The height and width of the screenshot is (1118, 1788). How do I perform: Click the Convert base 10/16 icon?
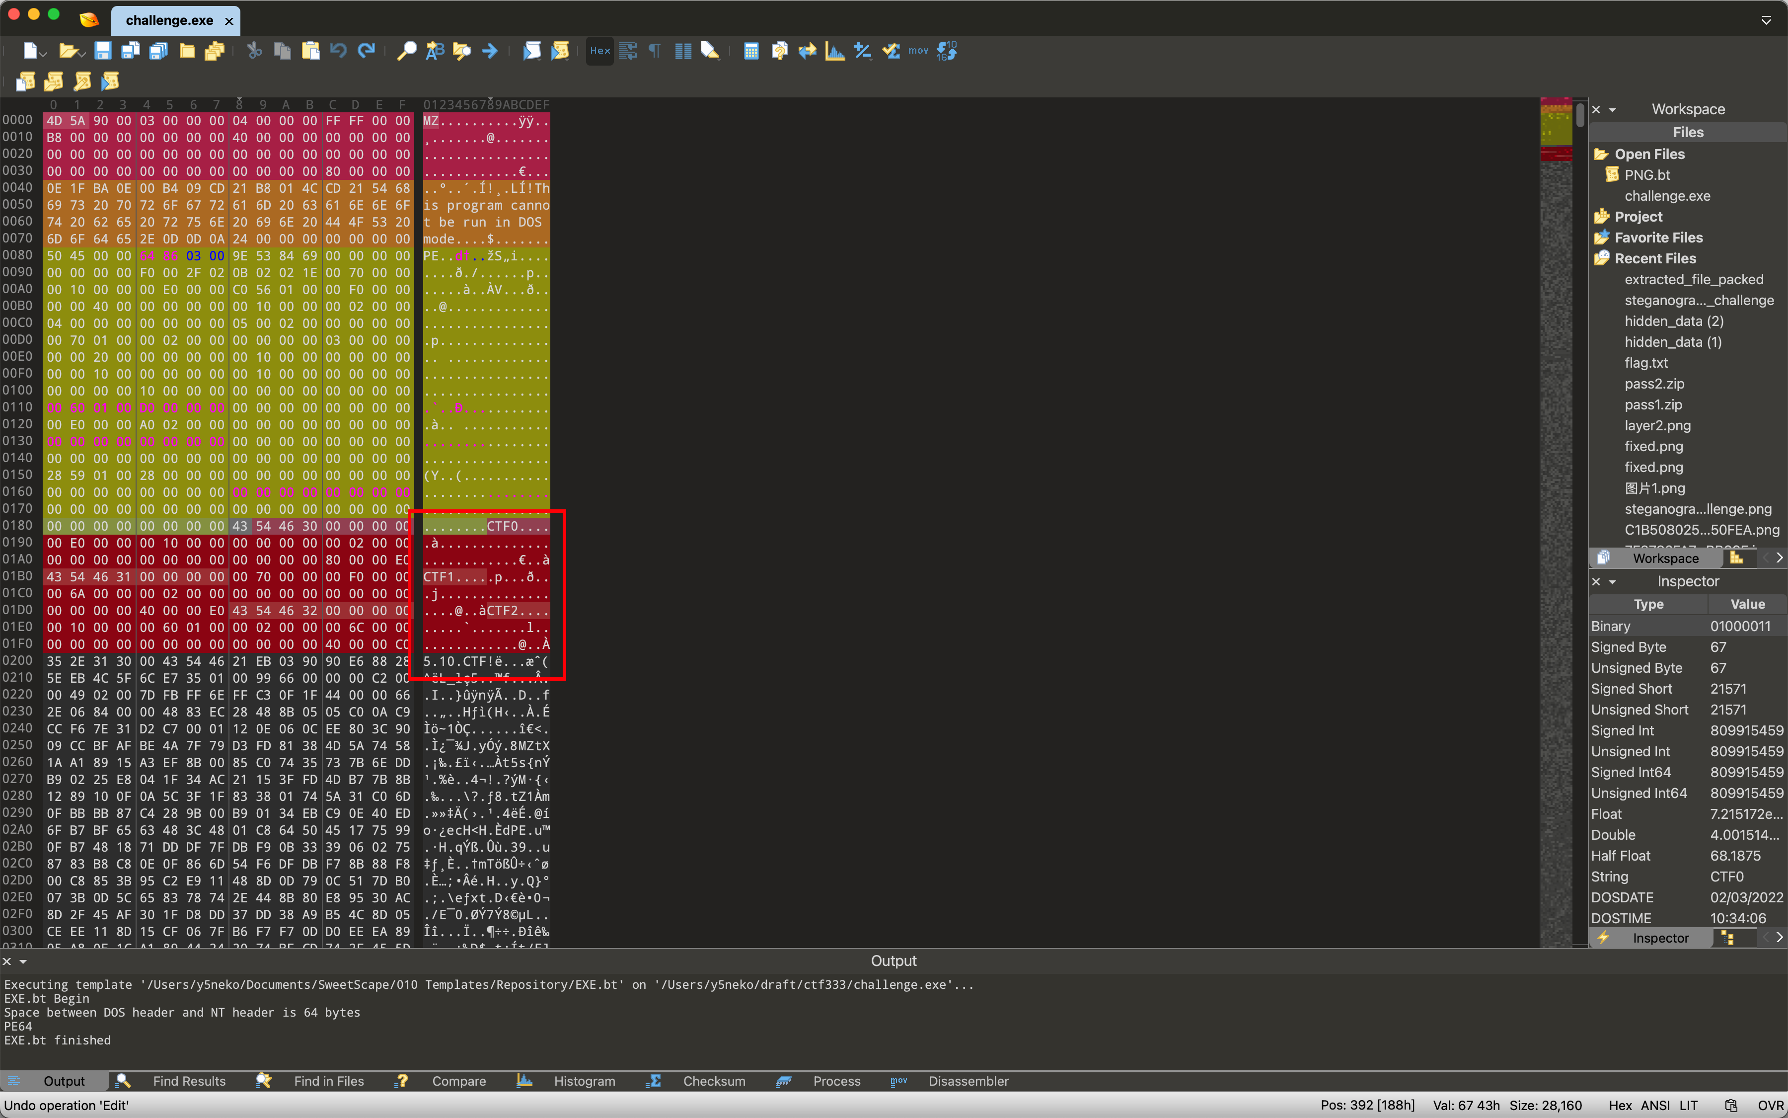coord(947,50)
